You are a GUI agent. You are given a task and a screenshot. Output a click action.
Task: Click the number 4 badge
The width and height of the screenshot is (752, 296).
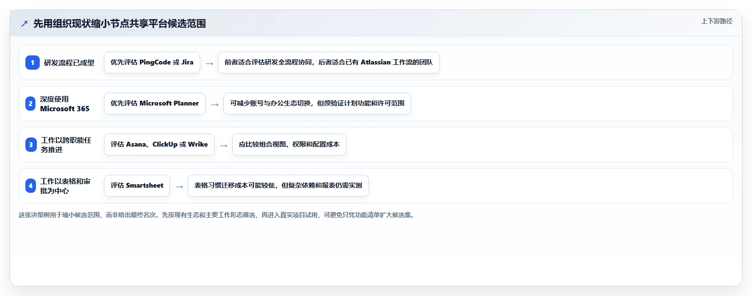[31, 186]
